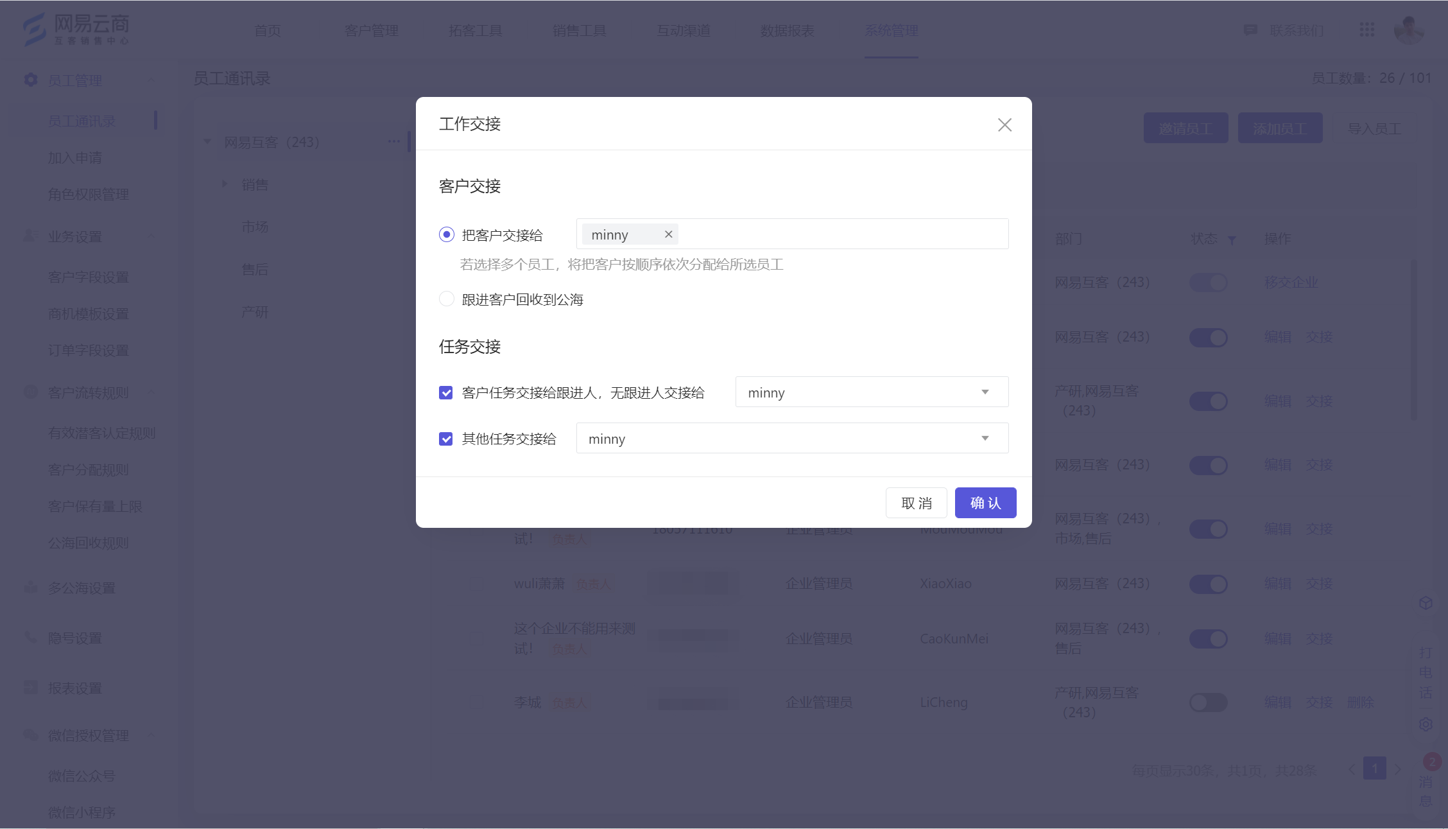Click 删除 in LiCheng row

(x=1360, y=702)
